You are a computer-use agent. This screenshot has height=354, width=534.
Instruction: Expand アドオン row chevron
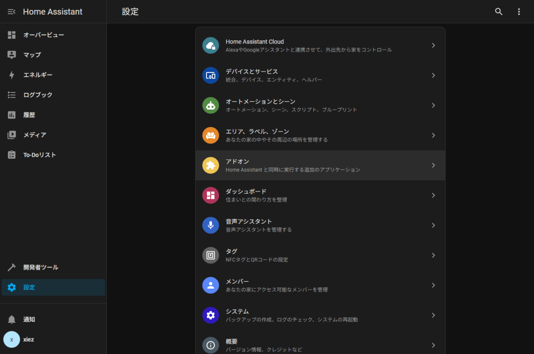pyautogui.click(x=433, y=165)
